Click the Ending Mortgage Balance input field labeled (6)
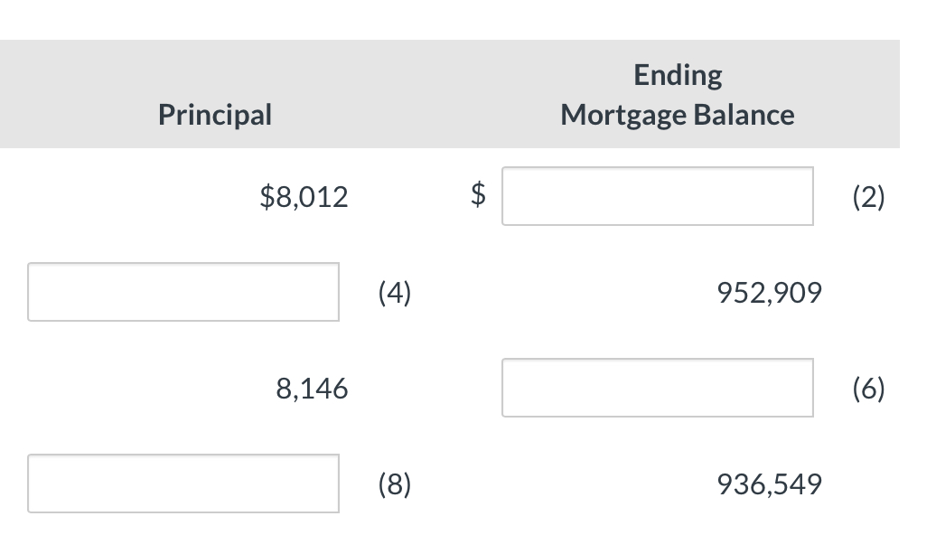Image resolution: width=936 pixels, height=535 pixels. coord(657,388)
